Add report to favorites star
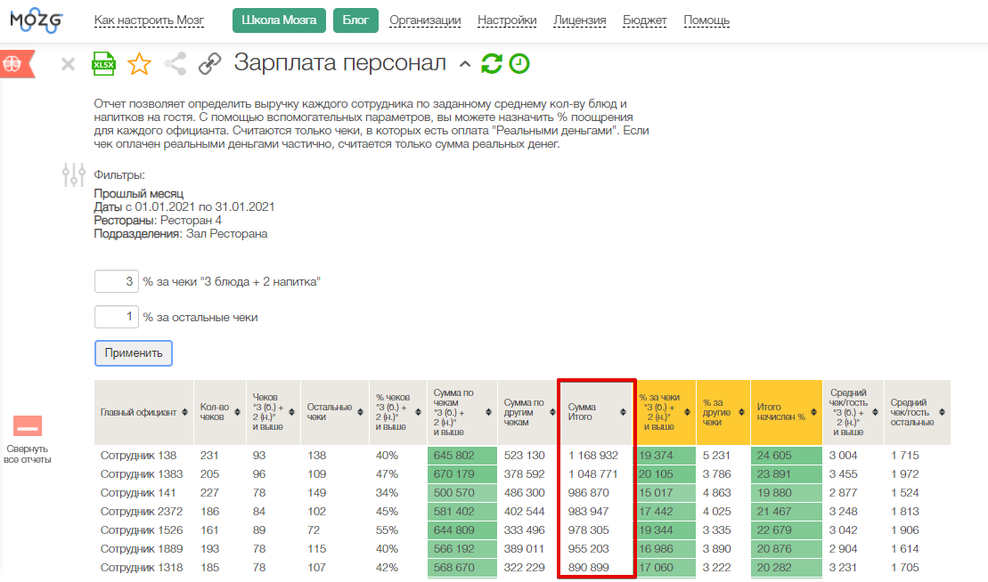 click(x=139, y=63)
